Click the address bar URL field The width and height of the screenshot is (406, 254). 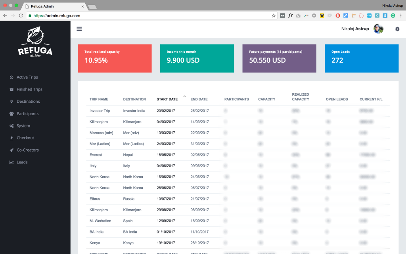[151, 15]
